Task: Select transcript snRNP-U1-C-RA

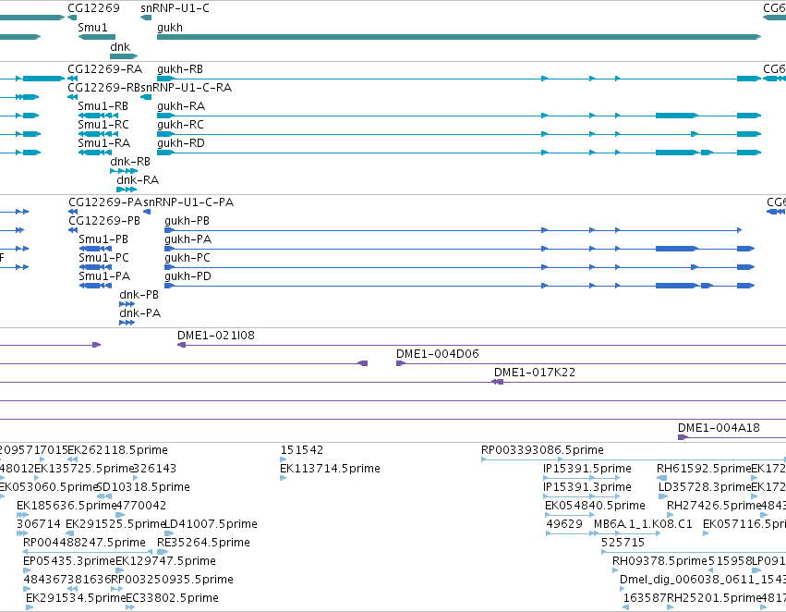Action: 146,97
